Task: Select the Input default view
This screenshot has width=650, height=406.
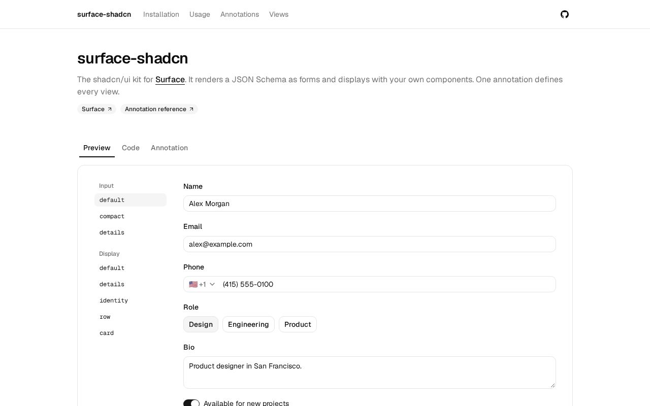Action: (131, 200)
